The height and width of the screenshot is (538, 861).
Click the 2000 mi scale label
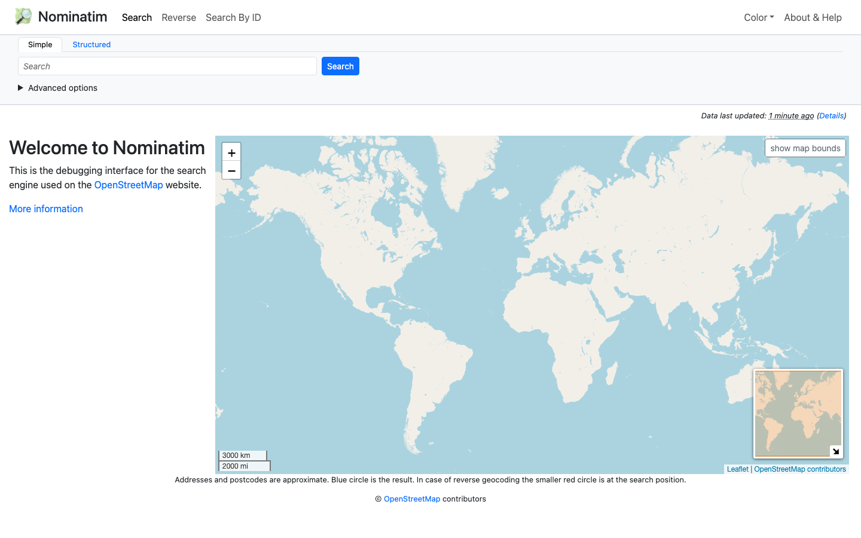(x=245, y=466)
